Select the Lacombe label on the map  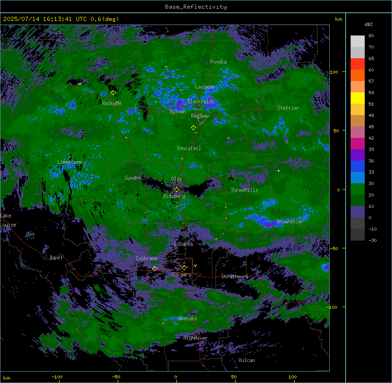coord(205,87)
